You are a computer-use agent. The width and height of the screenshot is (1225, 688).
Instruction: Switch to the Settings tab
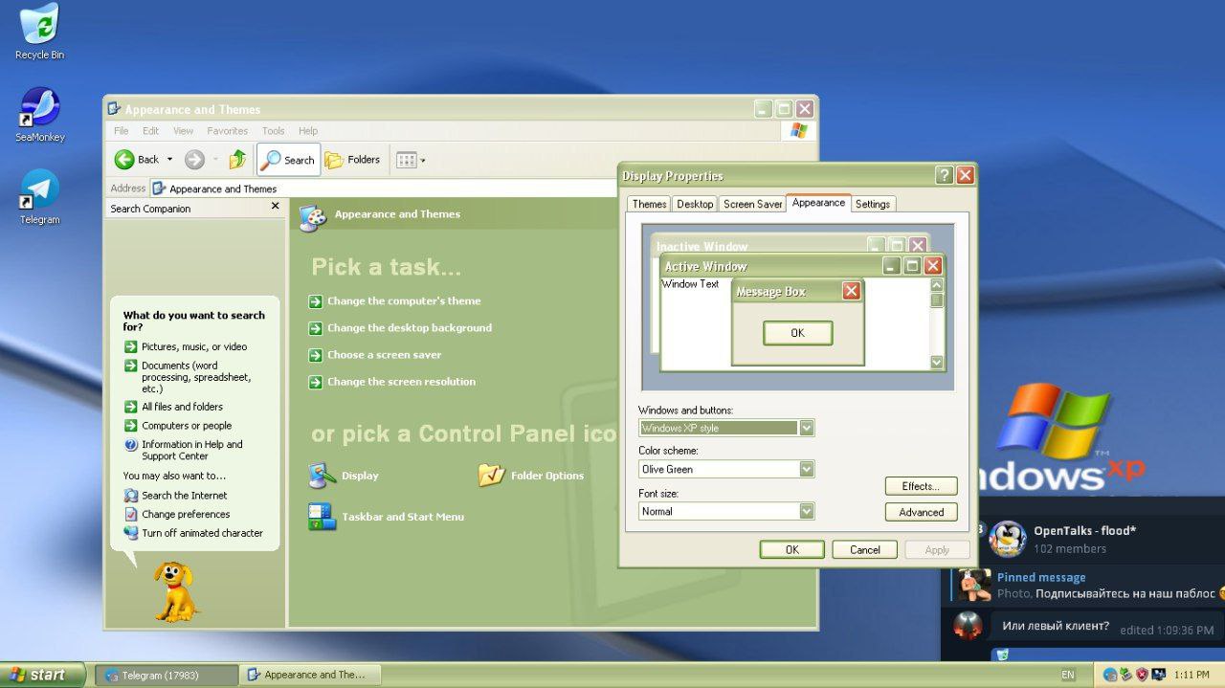[x=873, y=204]
